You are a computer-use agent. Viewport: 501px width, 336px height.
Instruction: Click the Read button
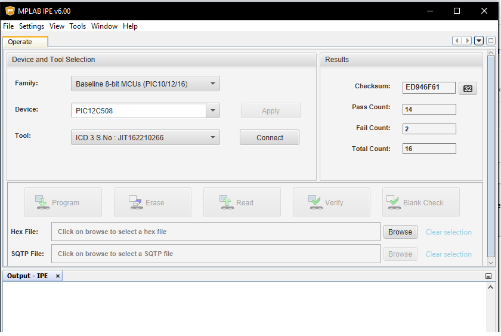[x=242, y=202]
